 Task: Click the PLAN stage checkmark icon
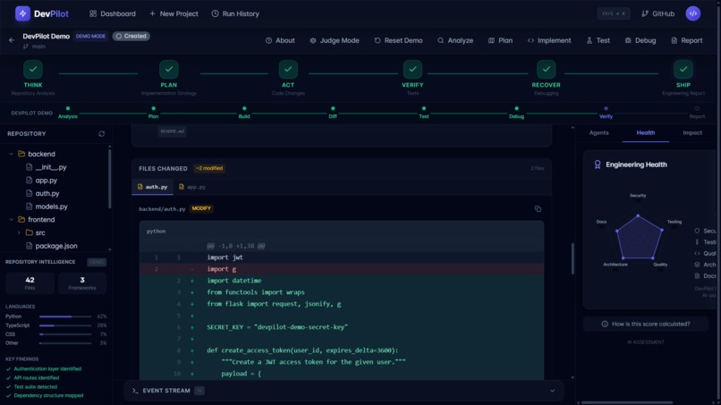[x=169, y=70]
